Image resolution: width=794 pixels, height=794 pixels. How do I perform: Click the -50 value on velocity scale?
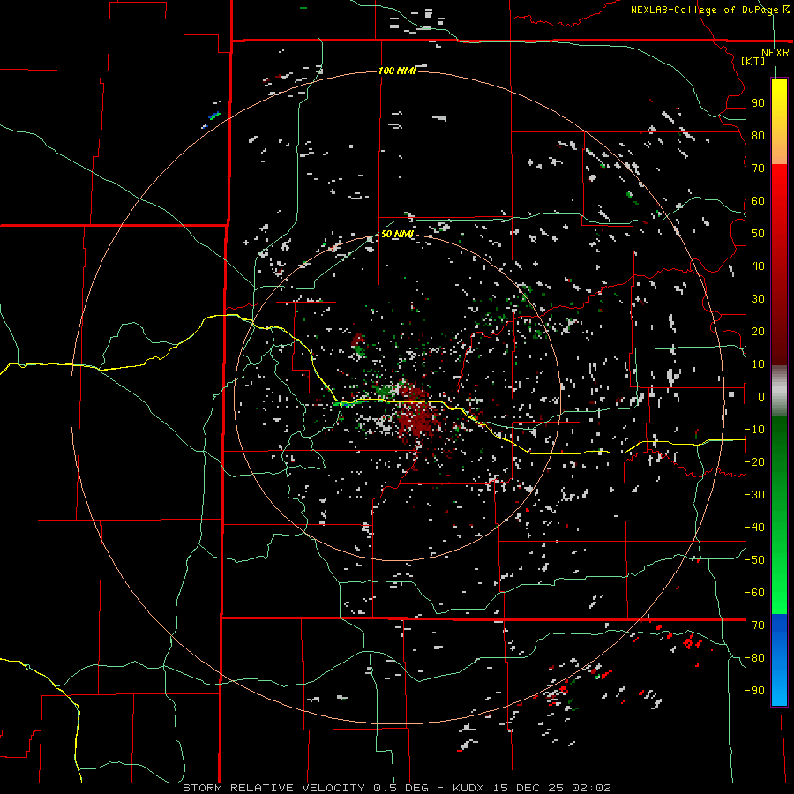click(x=754, y=559)
